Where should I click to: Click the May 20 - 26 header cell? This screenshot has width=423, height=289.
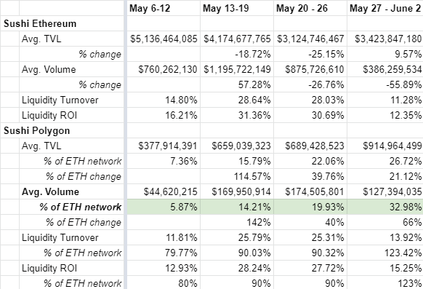pyautogui.click(x=310, y=8)
